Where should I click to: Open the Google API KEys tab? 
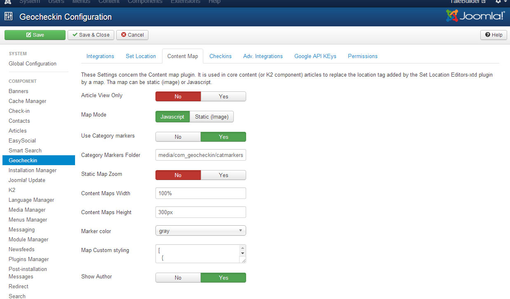[x=315, y=56]
